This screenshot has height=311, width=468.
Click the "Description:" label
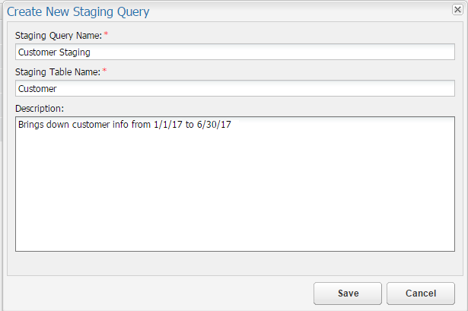(x=40, y=108)
